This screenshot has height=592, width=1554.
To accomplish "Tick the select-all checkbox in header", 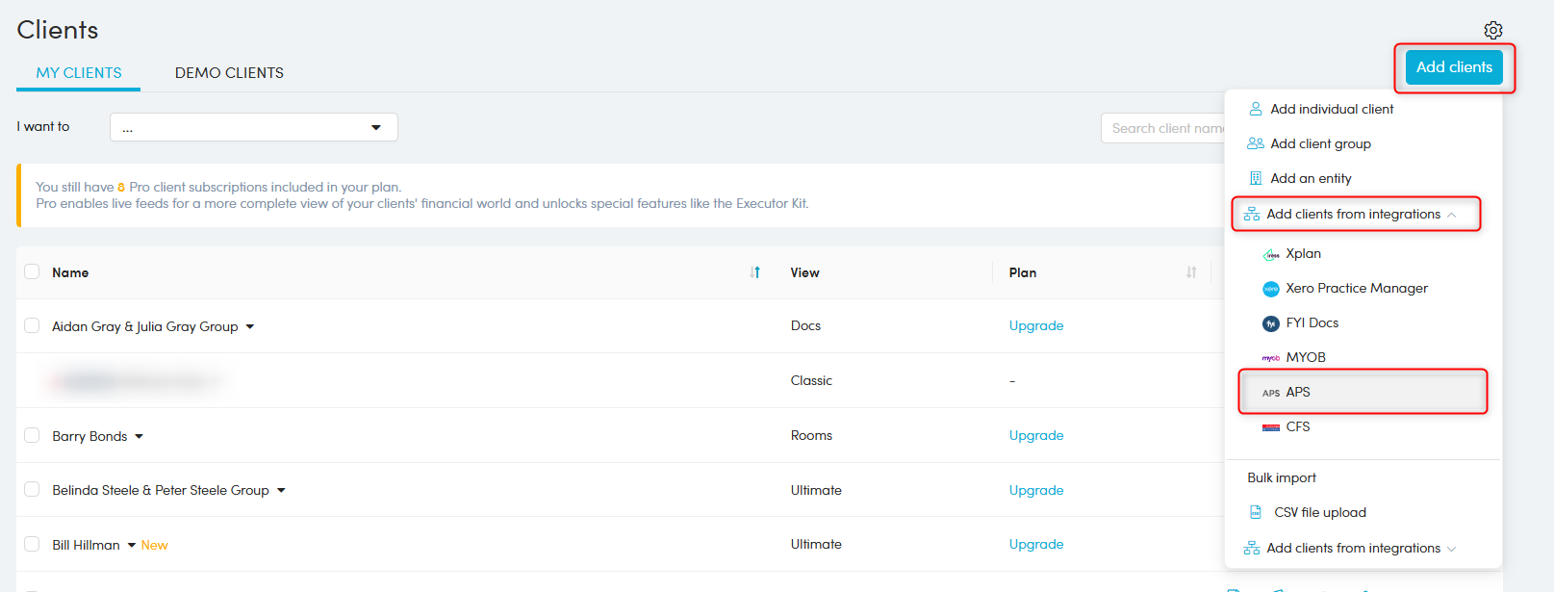I will 32,272.
